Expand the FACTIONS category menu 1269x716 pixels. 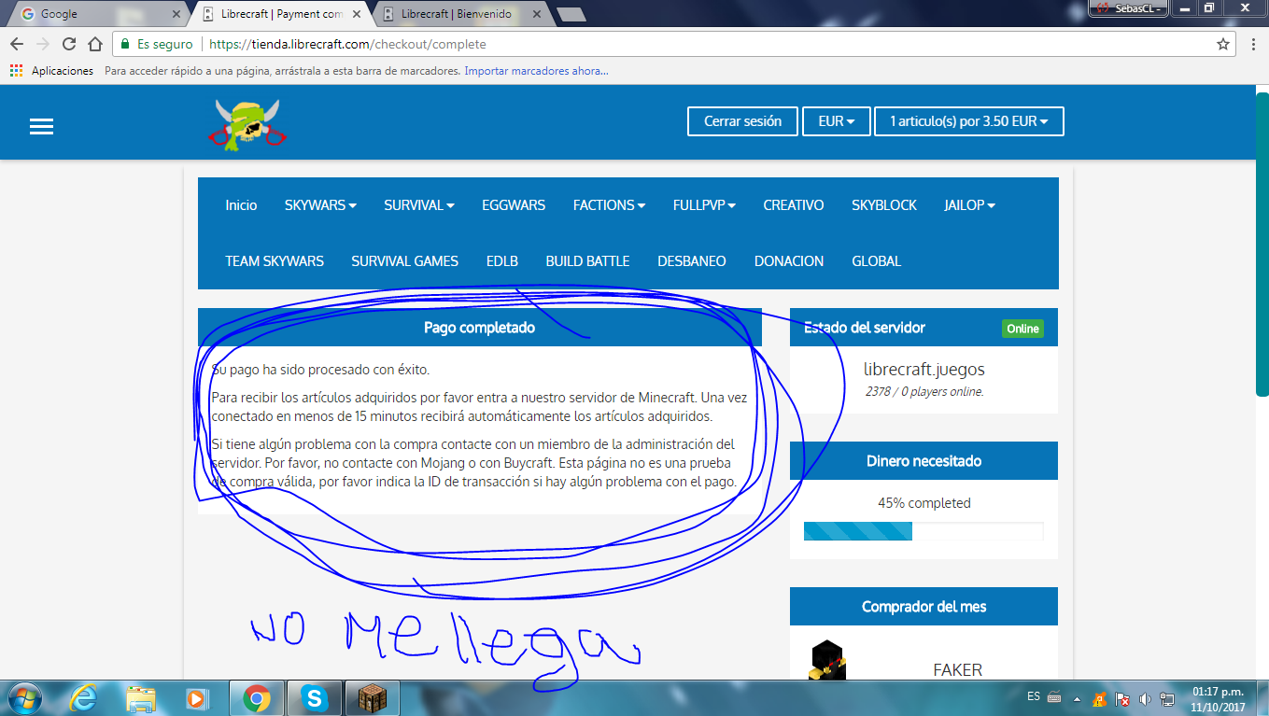pyautogui.click(x=610, y=205)
